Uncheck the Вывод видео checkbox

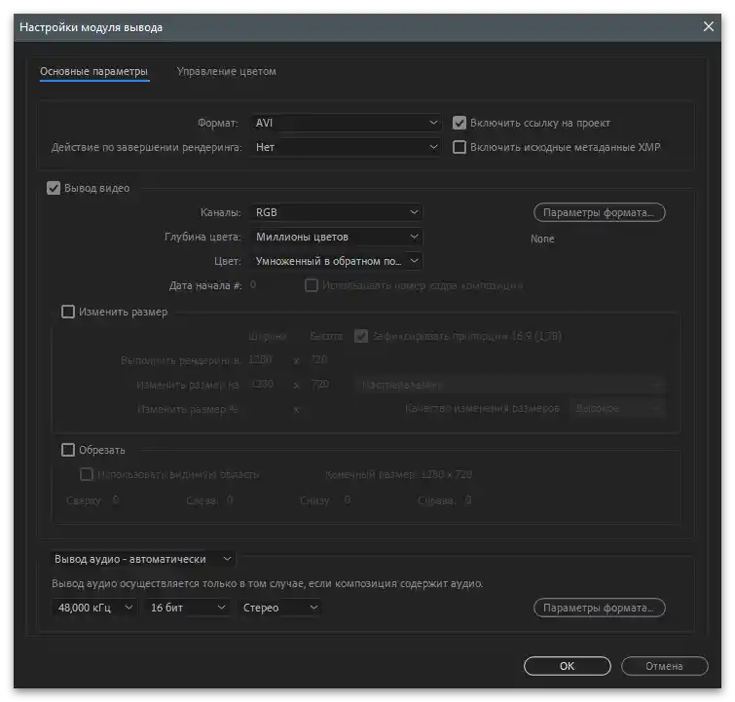[x=54, y=188]
